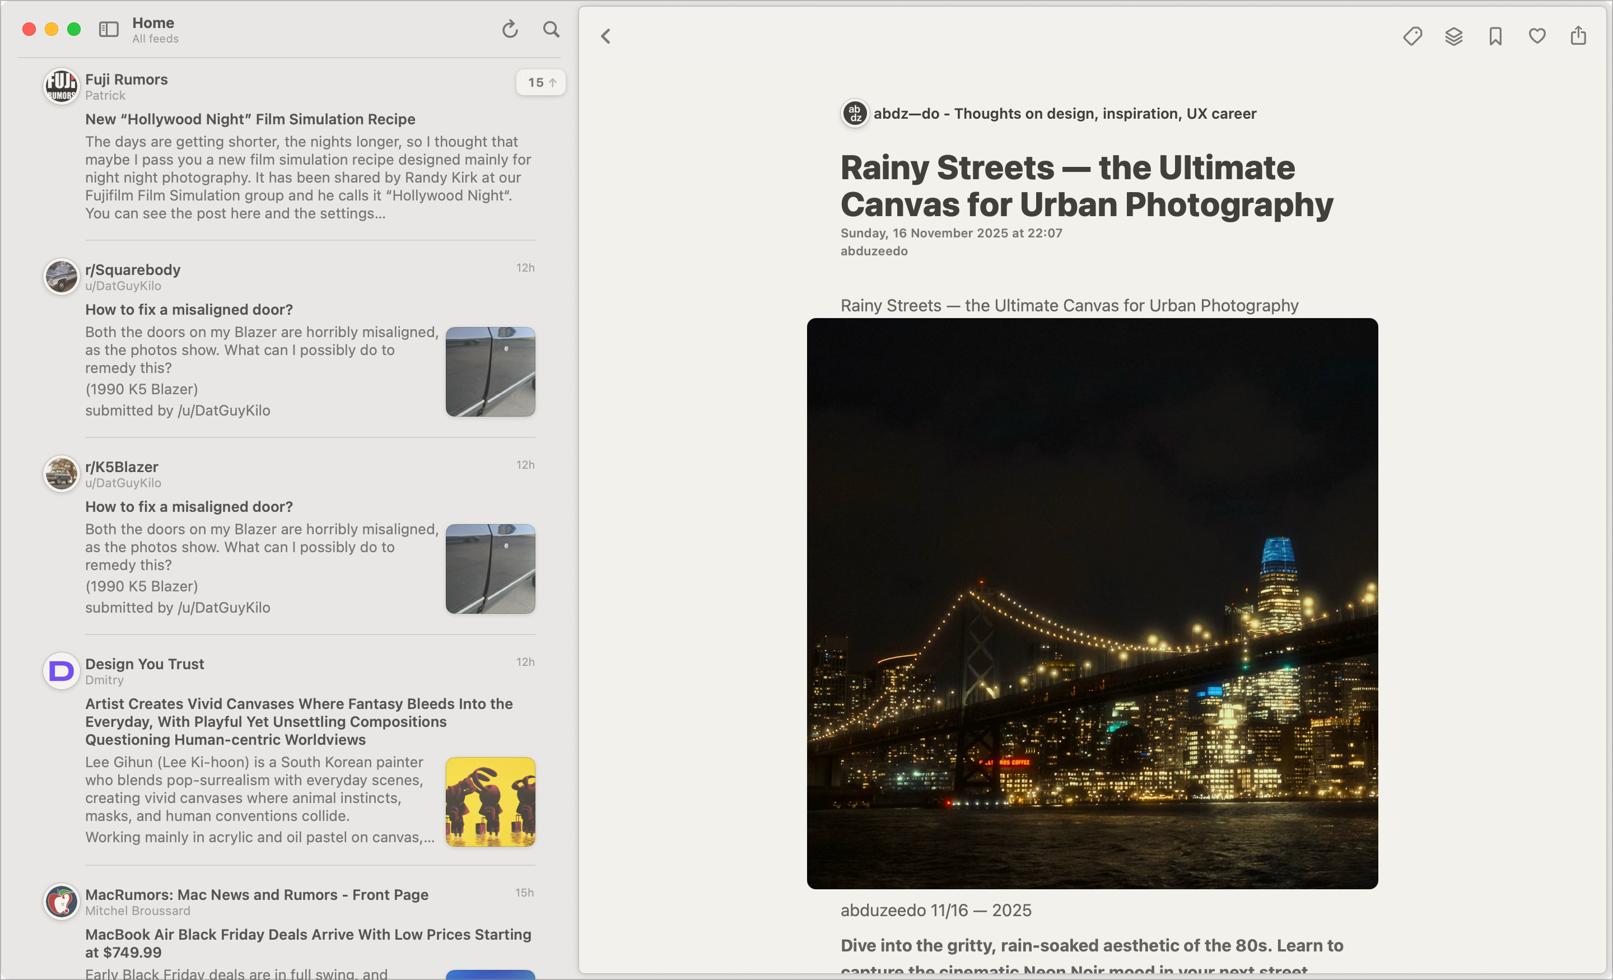Refresh all feeds

click(x=510, y=30)
